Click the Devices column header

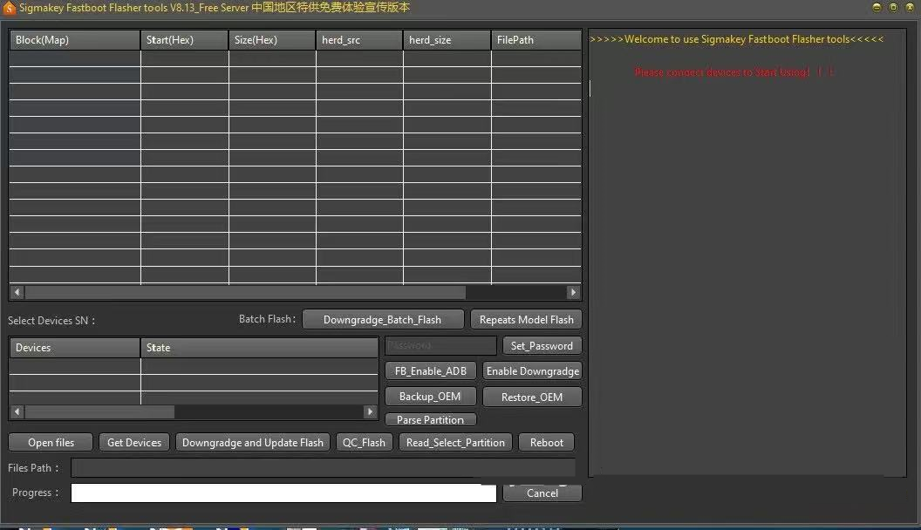(75, 348)
